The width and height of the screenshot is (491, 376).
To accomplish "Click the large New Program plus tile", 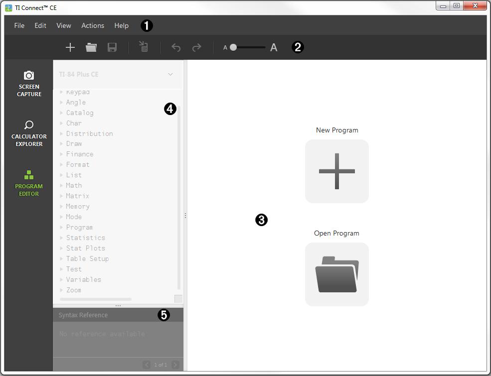I will pyautogui.click(x=337, y=171).
